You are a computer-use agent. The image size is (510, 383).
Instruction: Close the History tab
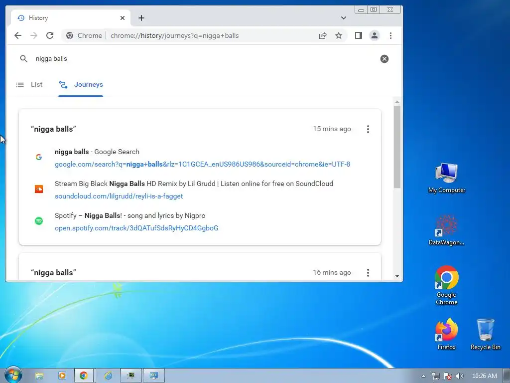[x=123, y=18]
